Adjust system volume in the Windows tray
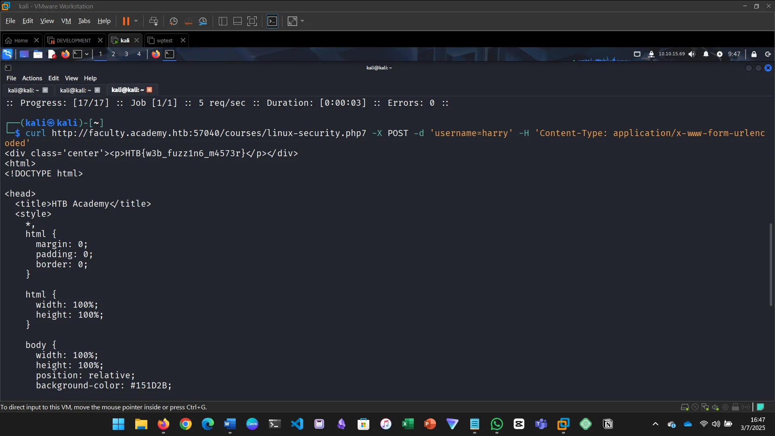The image size is (775, 436). (x=716, y=424)
